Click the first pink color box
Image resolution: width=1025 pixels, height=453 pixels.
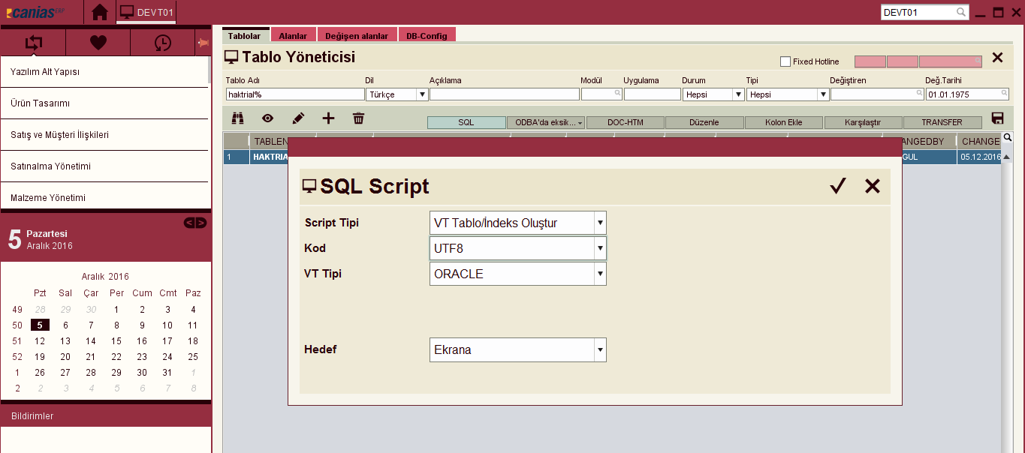870,61
